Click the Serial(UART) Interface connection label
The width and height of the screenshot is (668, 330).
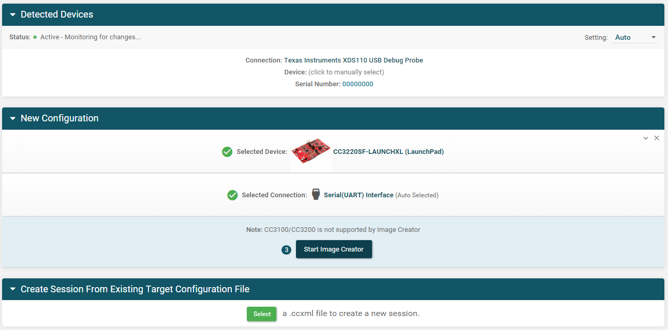[x=359, y=195]
